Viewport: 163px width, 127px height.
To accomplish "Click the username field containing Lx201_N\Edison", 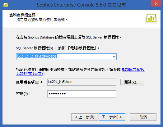I will pos(82,82).
